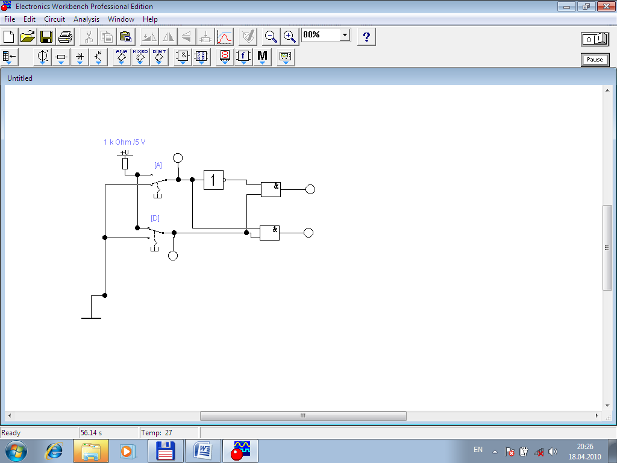617x463 pixels.
Task: Open Word from the taskbar
Action: pos(203,451)
